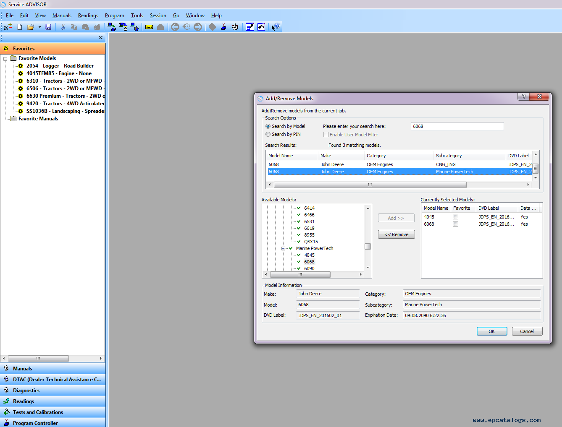Viewport: 562px width, 427px height.
Task: Click the restore window icon with curved arrow
Action: (261, 27)
